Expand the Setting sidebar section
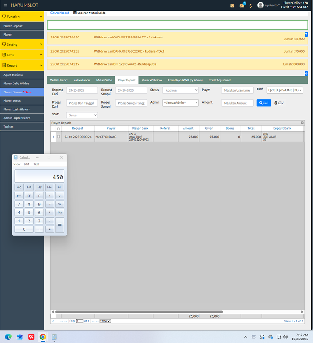 coord(22,44)
